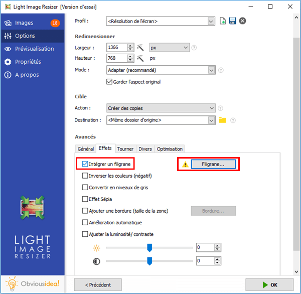Viewport: 301px width, 294px height.
Task: Click the new profile icon
Action: [222, 21]
